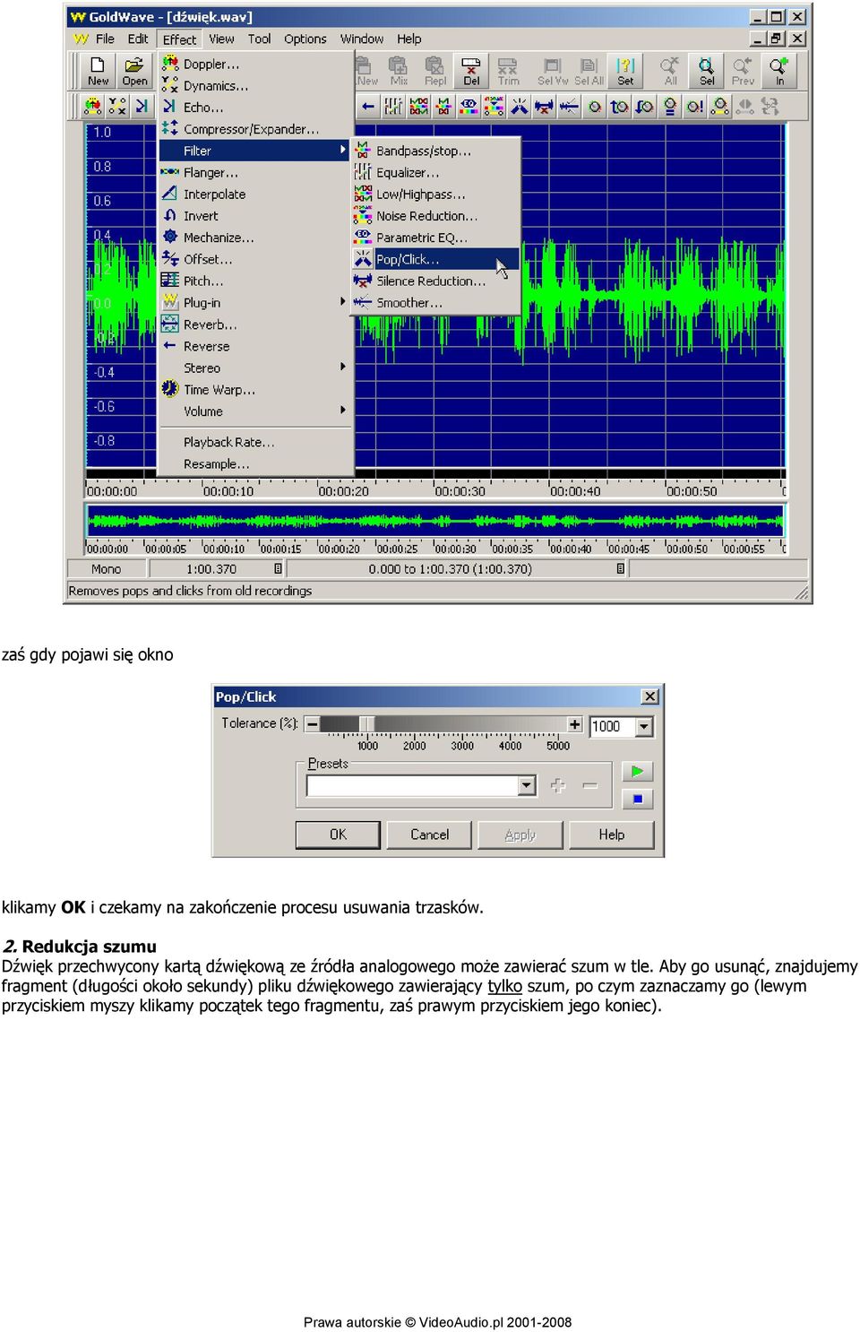Click the Tolerance slider track

[x=443, y=724]
